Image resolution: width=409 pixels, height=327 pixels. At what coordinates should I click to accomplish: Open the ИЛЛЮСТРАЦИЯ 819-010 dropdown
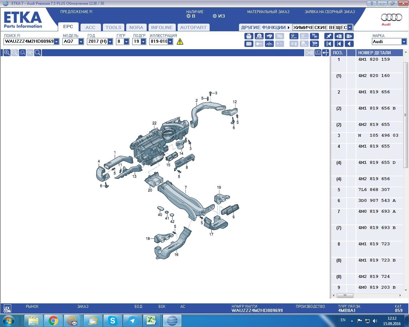[x=170, y=42]
